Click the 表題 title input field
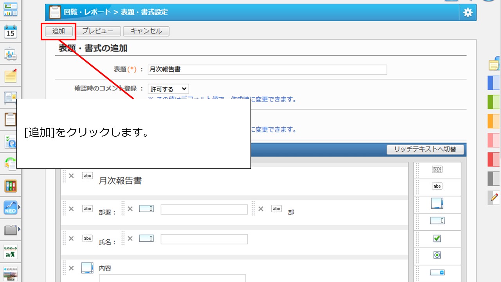Image resolution: width=501 pixels, height=282 pixels. (267, 70)
